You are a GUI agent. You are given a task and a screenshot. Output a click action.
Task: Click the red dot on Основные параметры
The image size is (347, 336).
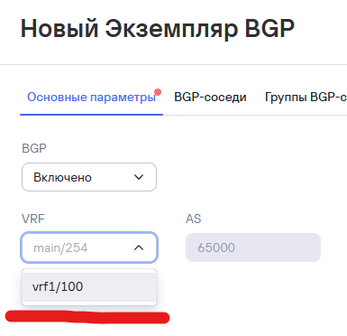(x=158, y=92)
